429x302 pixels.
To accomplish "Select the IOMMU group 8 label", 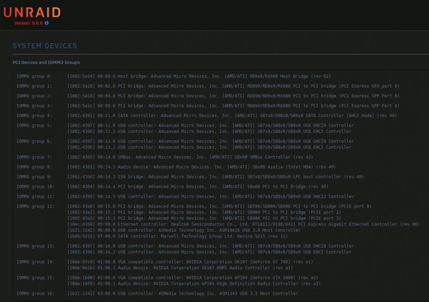I will coord(34,167).
